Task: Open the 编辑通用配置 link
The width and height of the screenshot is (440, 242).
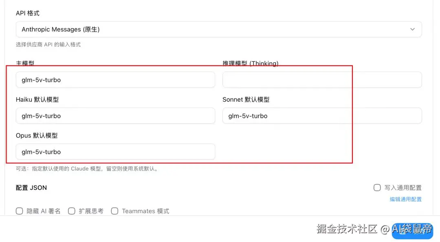Action: (x=405, y=199)
